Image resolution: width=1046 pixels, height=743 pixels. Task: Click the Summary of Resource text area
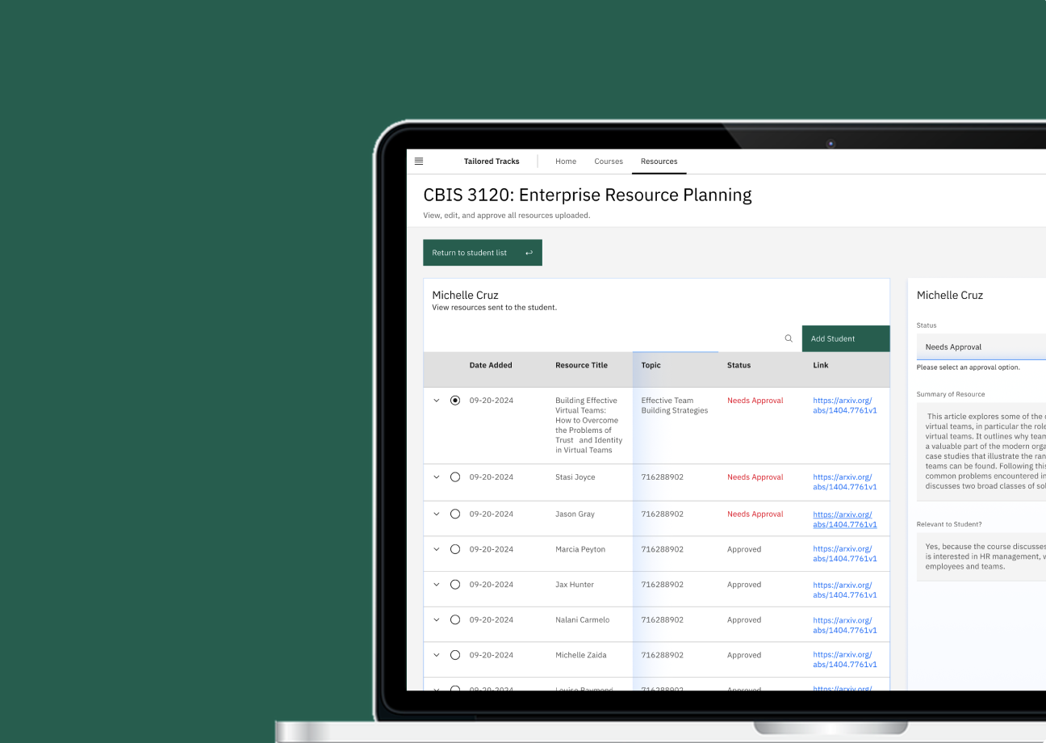(x=981, y=451)
